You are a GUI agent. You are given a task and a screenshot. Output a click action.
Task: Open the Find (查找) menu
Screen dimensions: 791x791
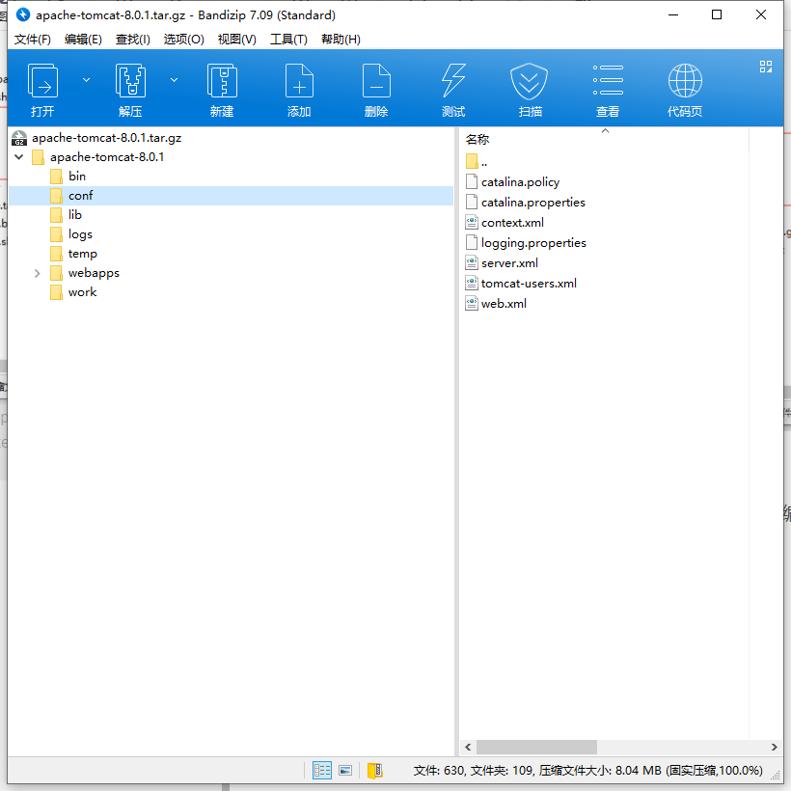pos(133,40)
